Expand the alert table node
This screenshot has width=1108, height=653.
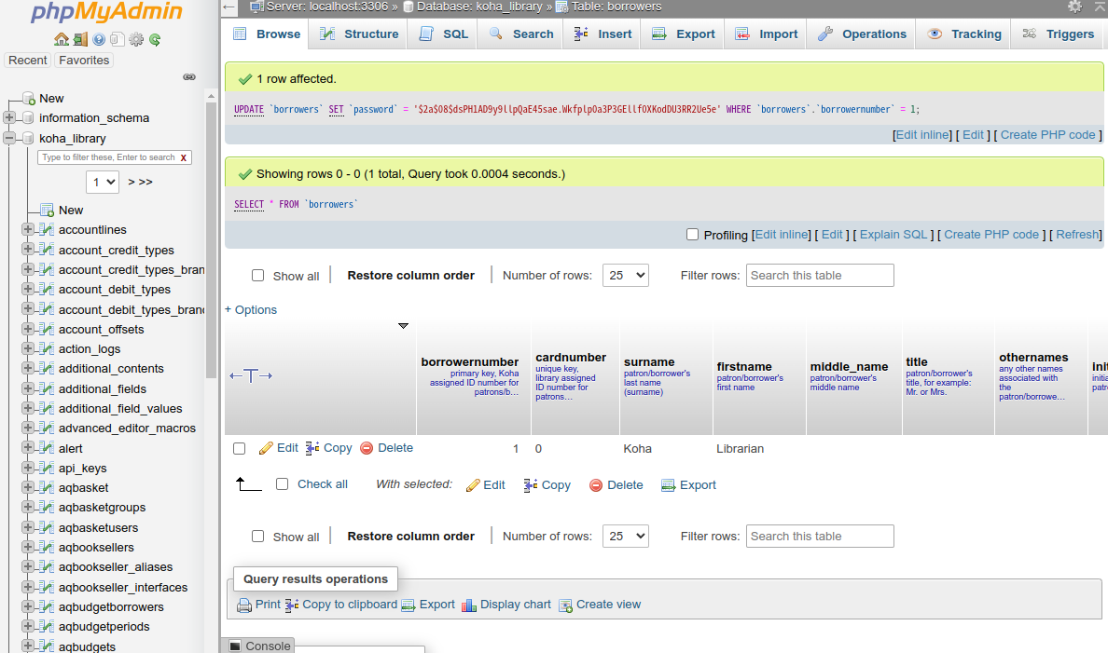click(x=28, y=447)
